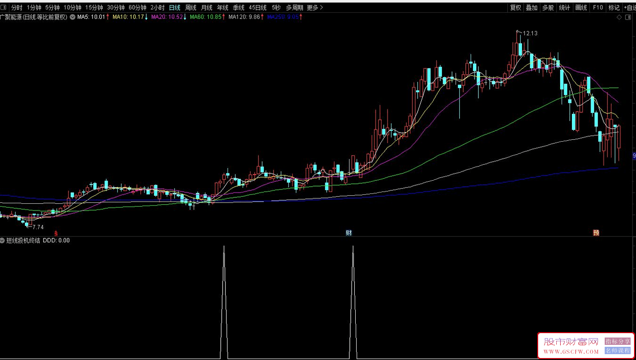
Task: Click the red $ marker on the time axis
Action: (56, 233)
